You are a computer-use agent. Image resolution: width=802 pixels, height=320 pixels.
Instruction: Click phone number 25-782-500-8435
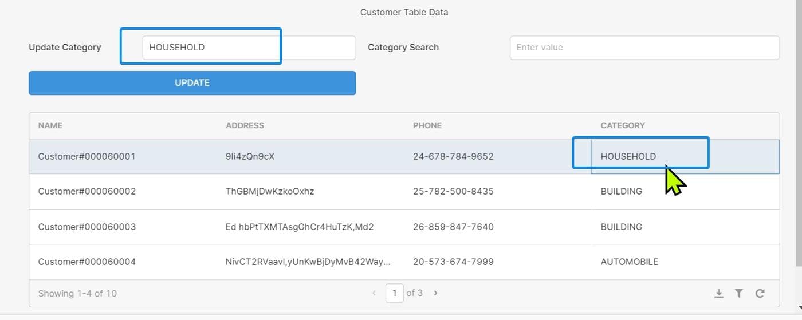[x=453, y=191]
